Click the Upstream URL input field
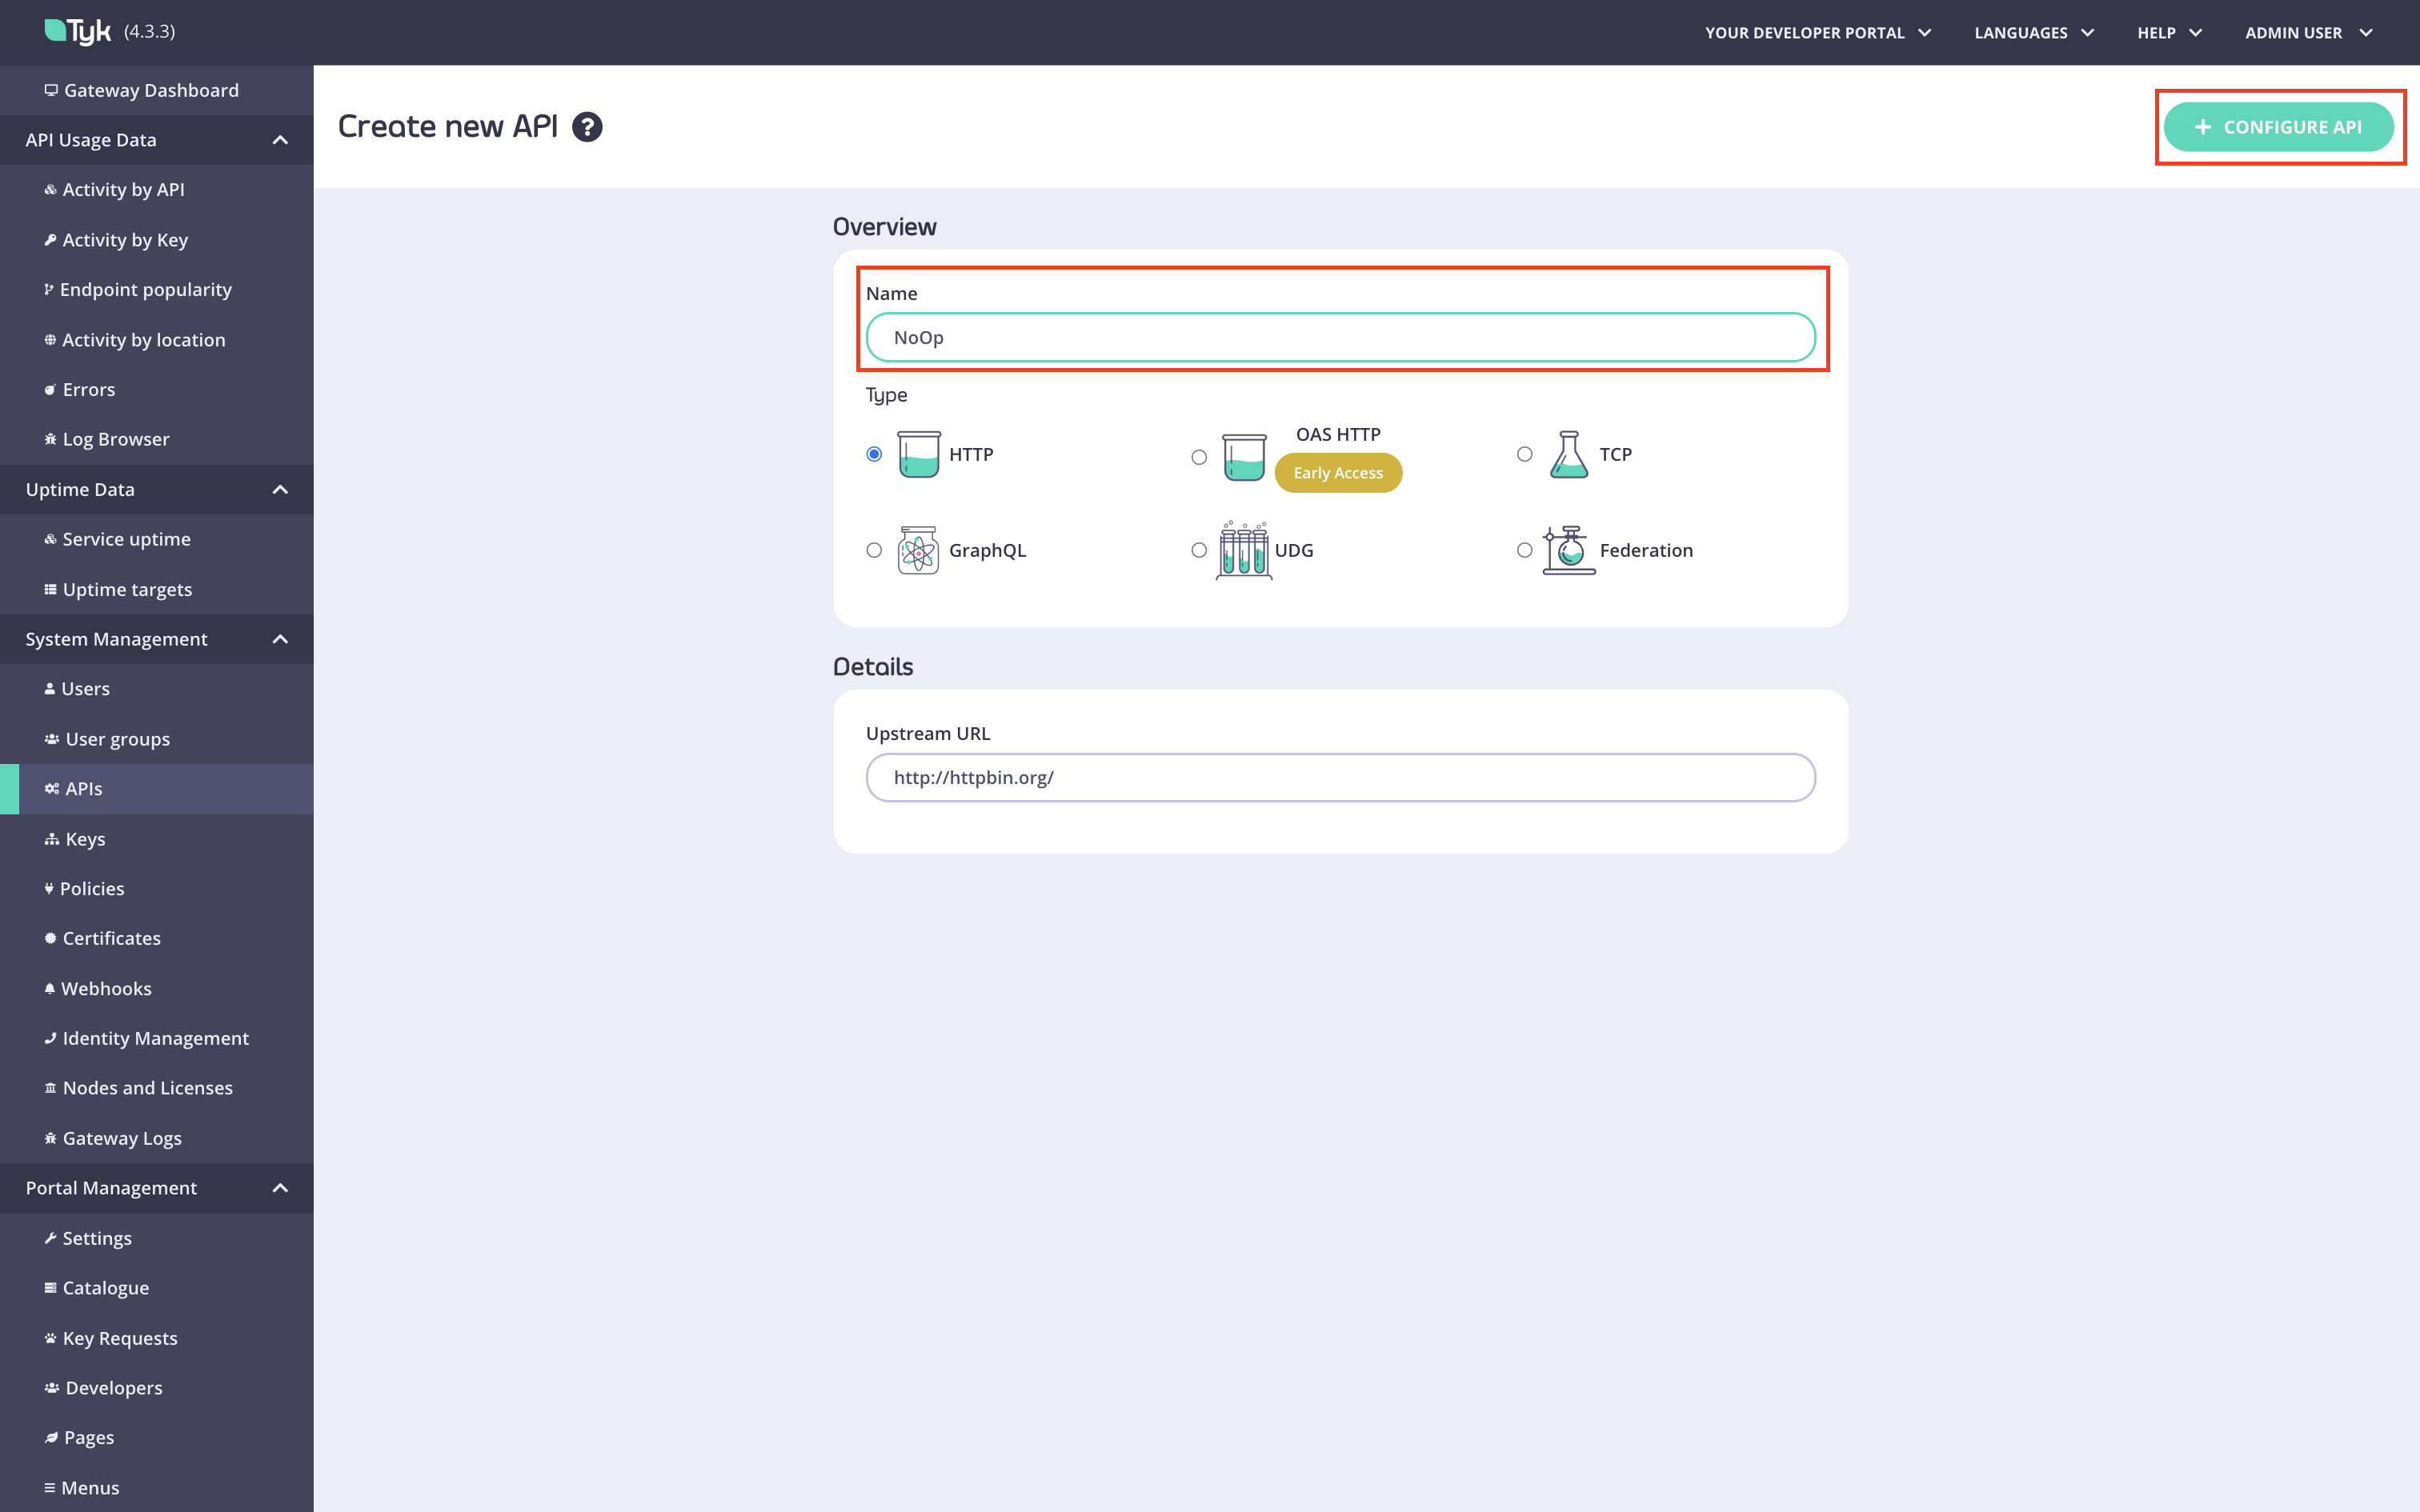2420x1512 pixels. click(x=1340, y=777)
